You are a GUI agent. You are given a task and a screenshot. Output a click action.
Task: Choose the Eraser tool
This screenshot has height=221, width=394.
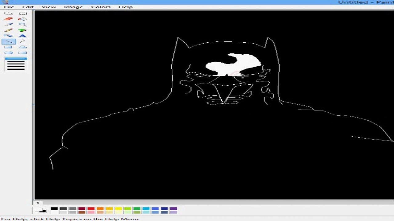[x=8, y=19]
